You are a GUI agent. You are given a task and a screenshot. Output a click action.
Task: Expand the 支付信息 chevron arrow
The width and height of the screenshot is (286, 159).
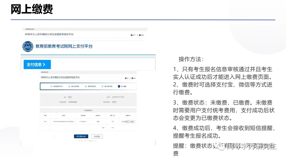(x=44, y=65)
